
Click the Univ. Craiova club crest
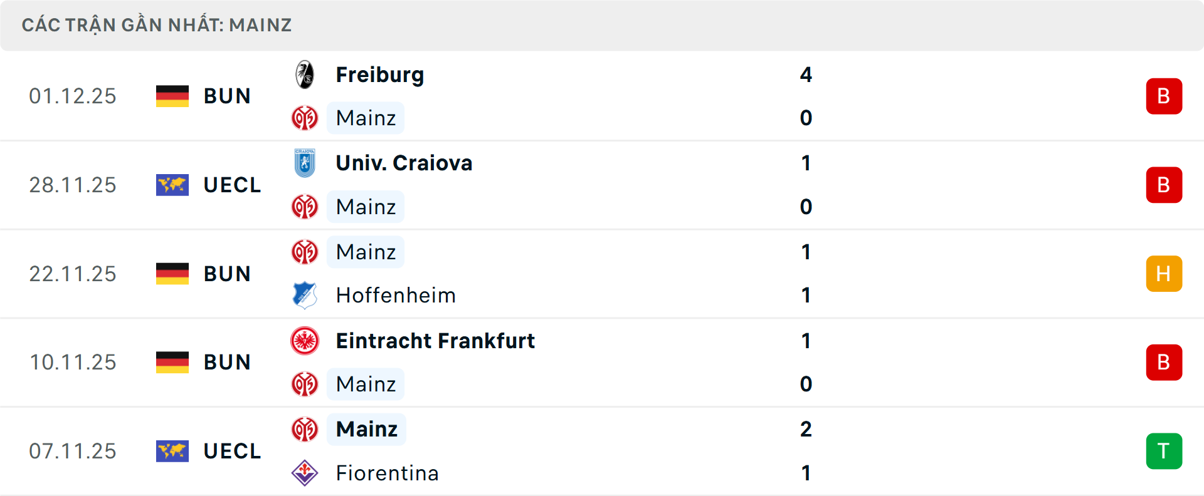305,163
